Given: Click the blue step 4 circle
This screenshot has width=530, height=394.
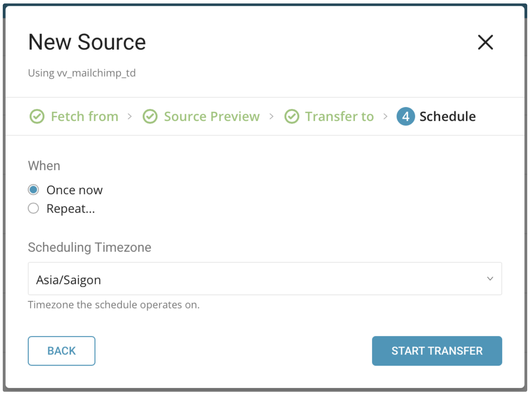Looking at the screenshot, I should [x=405, y=116].
